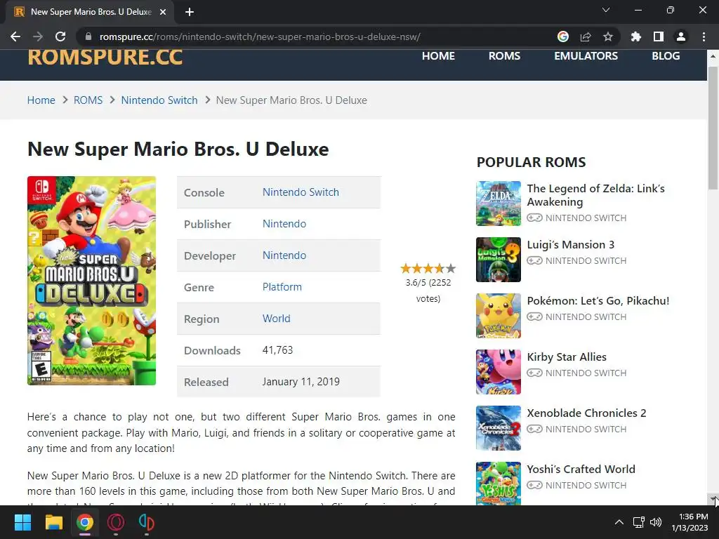
Task: Click the gamepad icon under Xenoblade Chronicles 2
Action: [534, 429]
